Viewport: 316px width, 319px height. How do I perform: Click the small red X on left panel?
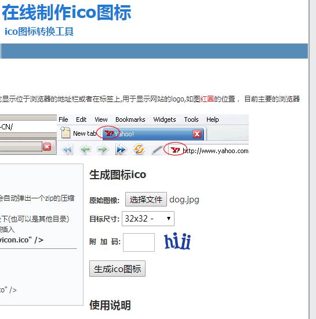47,147
